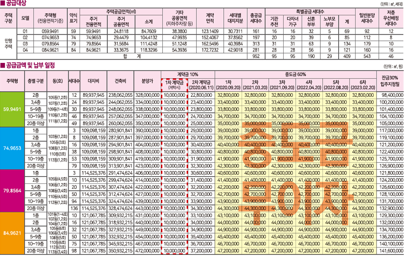Click the contract area value 123.1409
Image resolution: width=404 pixels, height=256 pixels.
(x=210, y=31)
